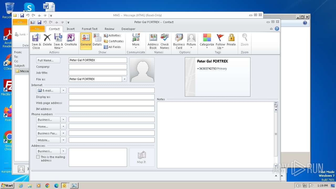The height and width of the screenshot is (189, 336).
Task: Expand the File as dropdown
Action: point(124,79)
